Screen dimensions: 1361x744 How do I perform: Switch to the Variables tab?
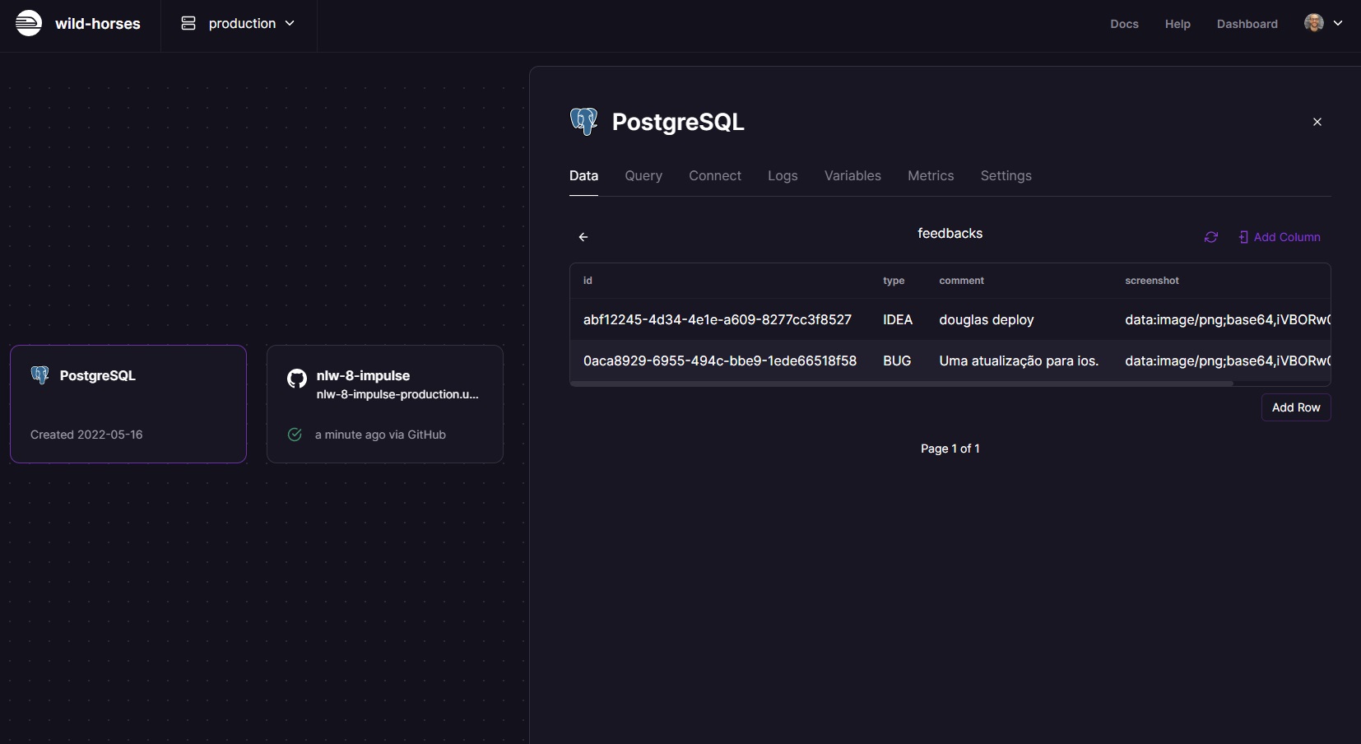pos(852,176)
